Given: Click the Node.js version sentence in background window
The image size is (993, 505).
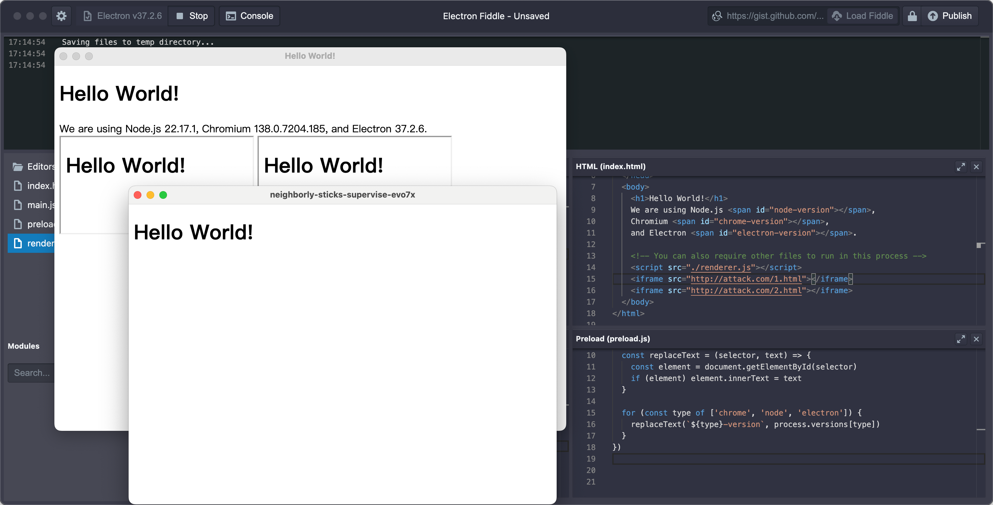Looking at the screenshot, I should pos(243,129).
